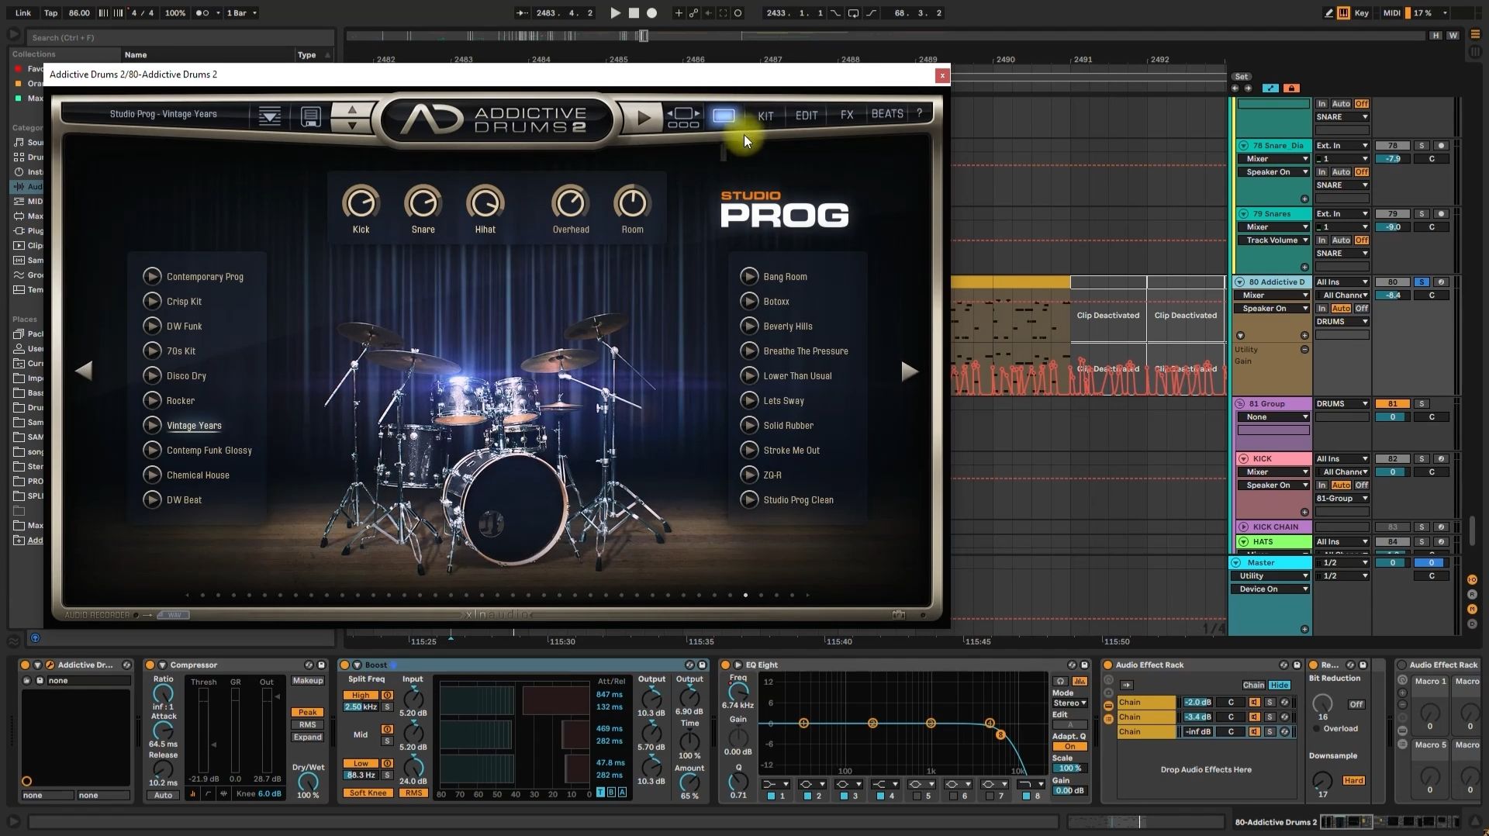
Task: Open the BEATS tab in Addictive Drums
Action: point(886,114)
